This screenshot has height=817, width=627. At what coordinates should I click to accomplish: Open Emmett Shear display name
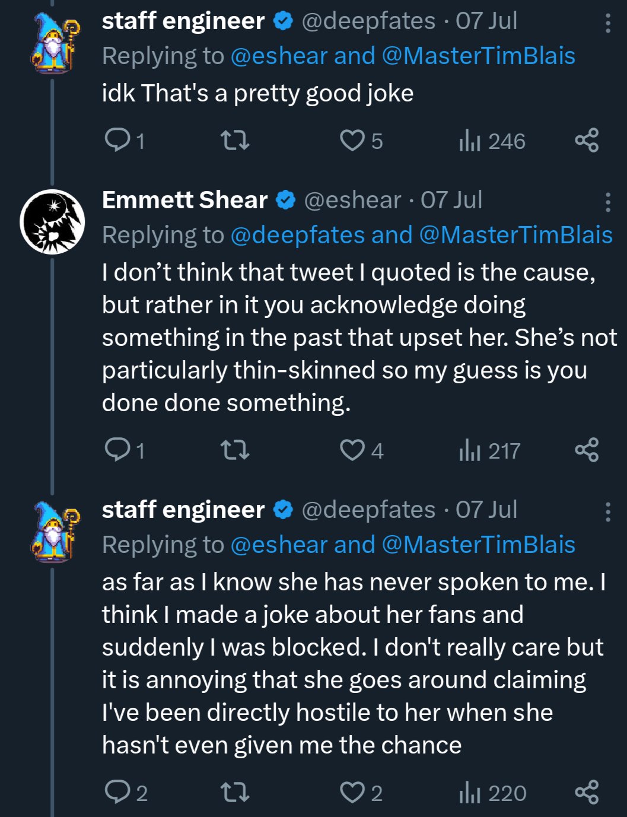184,200
